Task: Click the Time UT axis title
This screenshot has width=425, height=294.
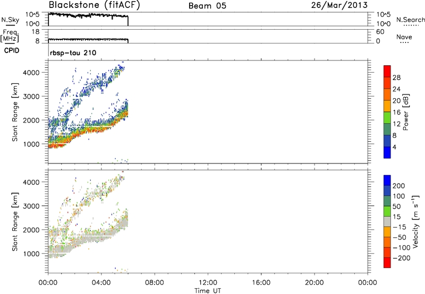Action: coord(208,291)
